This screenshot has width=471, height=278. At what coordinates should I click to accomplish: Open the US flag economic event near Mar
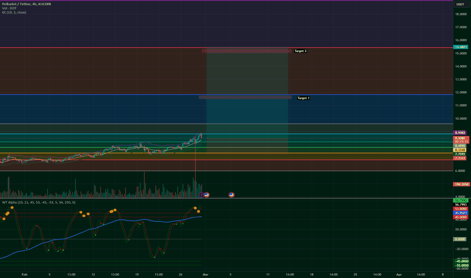(207, 195)
